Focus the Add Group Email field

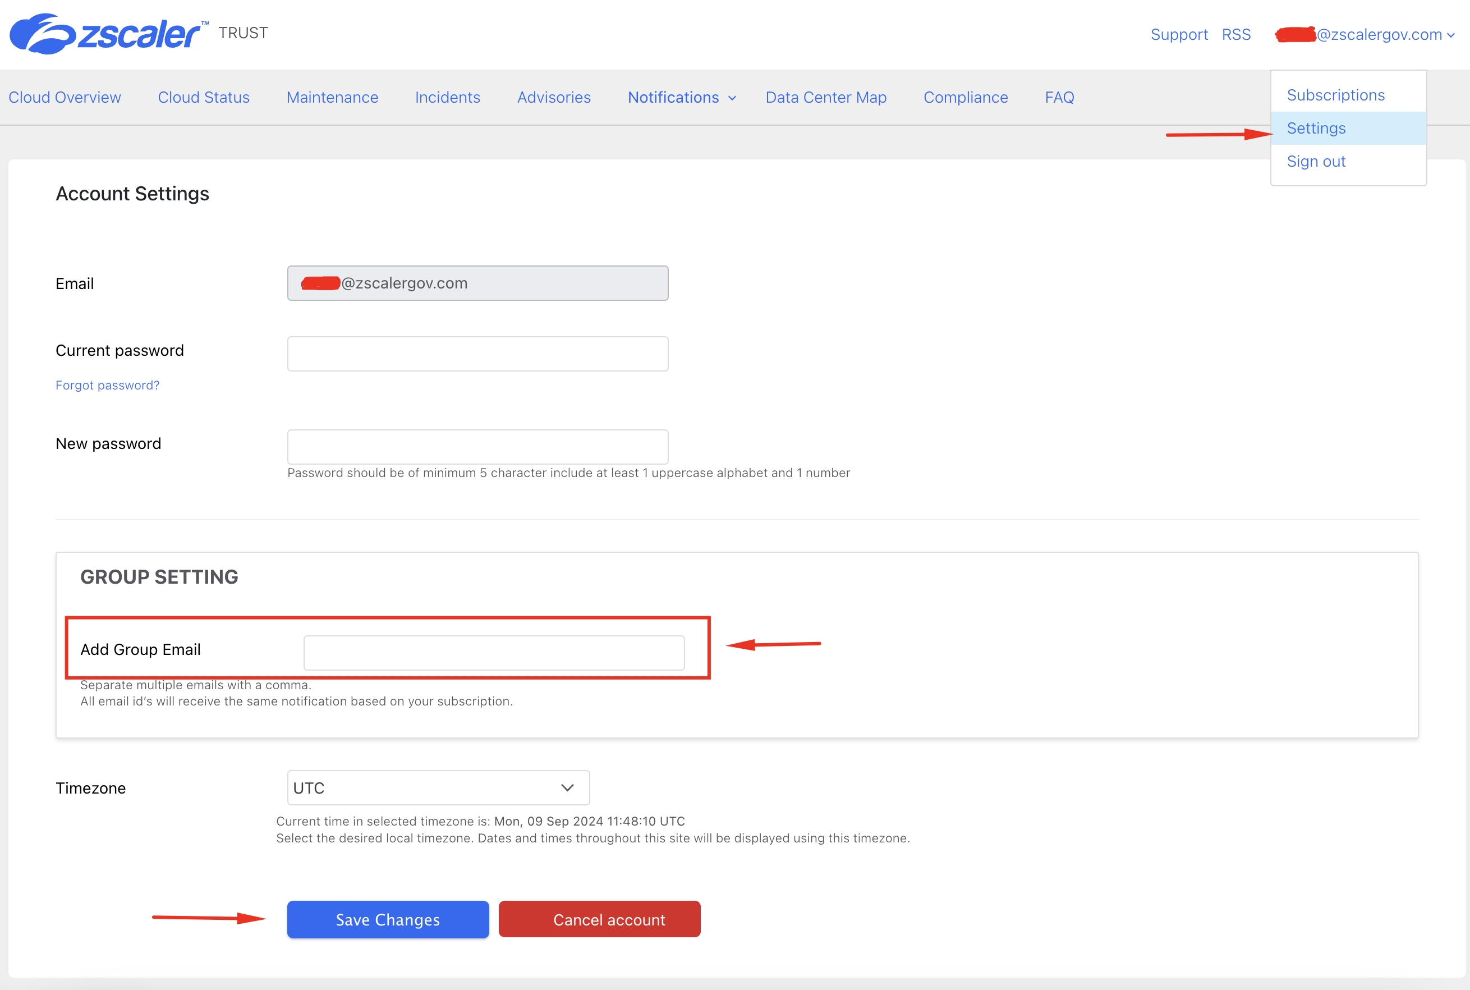click(x=494, y=652)
